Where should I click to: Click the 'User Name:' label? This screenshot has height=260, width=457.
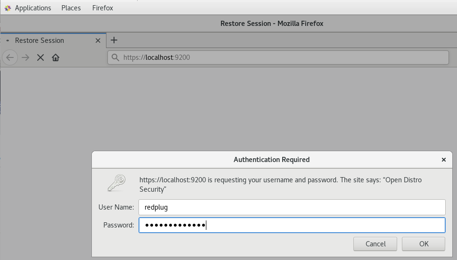coord(116,207)
